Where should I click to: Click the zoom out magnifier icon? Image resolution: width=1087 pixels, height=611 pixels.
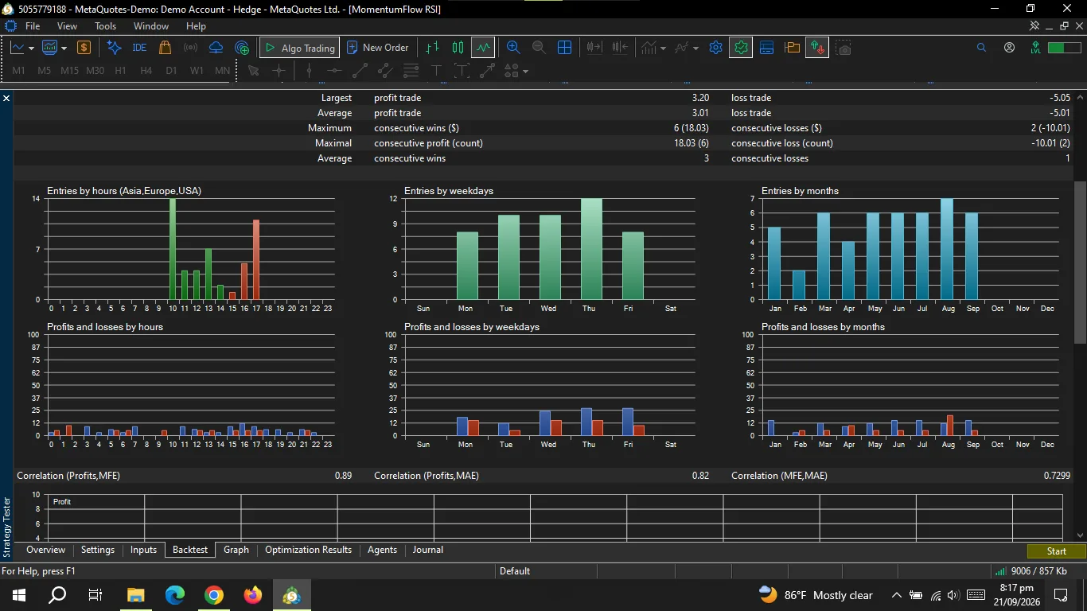[539, 48]
